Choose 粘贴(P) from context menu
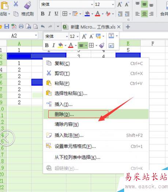 [x=96, y=84]
